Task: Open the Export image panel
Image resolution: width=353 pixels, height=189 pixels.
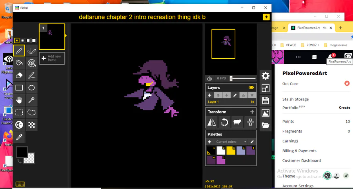Action: [266, 113]
